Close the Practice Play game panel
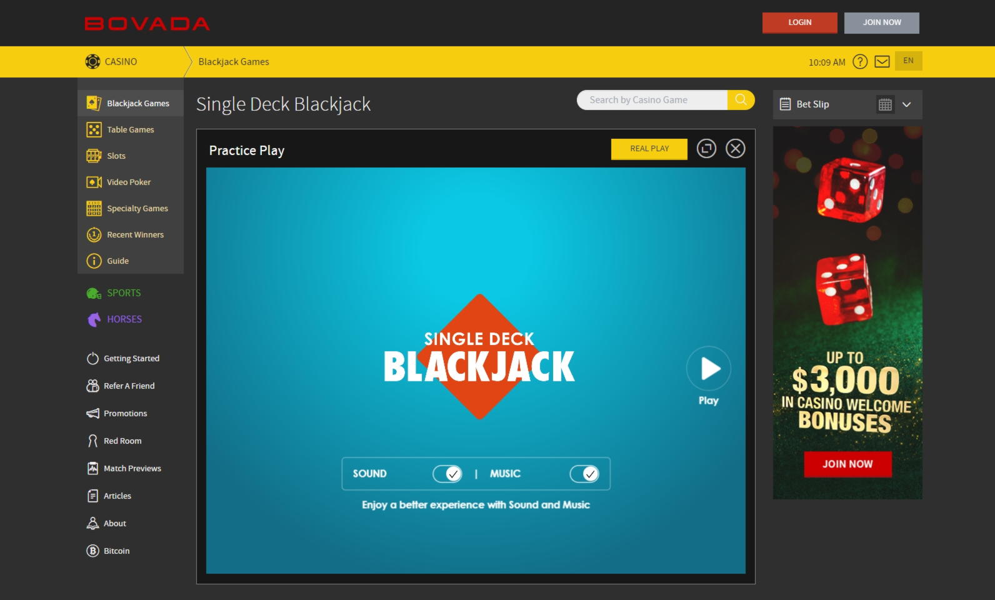This screenshot has height=600, width=995. [x=736, y=149]
